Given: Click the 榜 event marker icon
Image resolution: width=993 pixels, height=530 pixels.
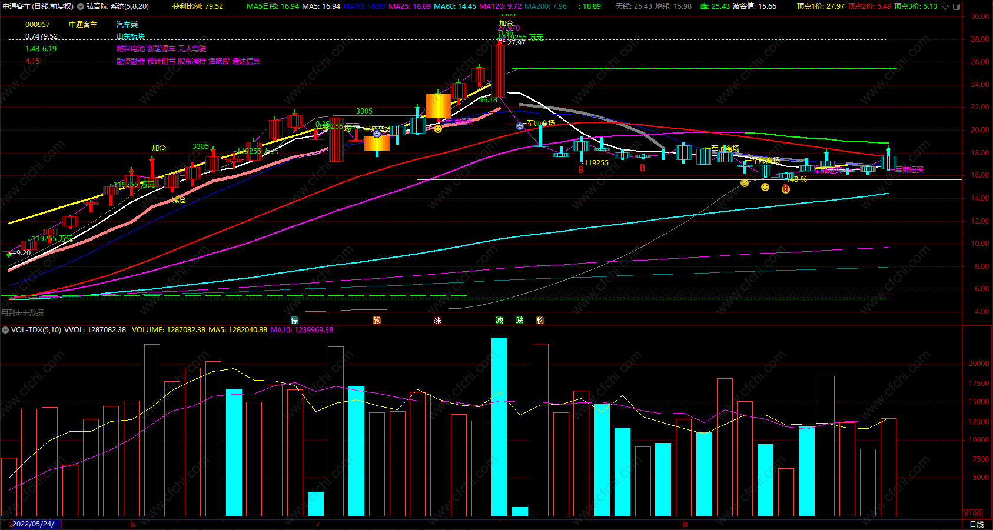Looking at the screenshot, I should 540,320.
